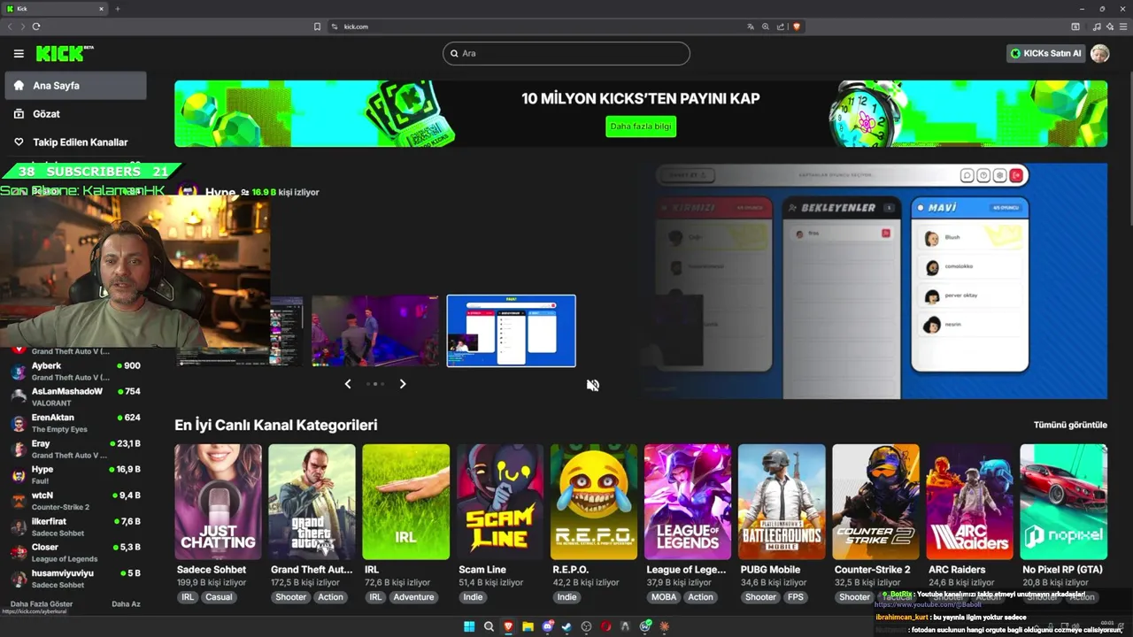Screen dimensions: 1133x637
Task: Open browser translate page icon
Action: 751,27
